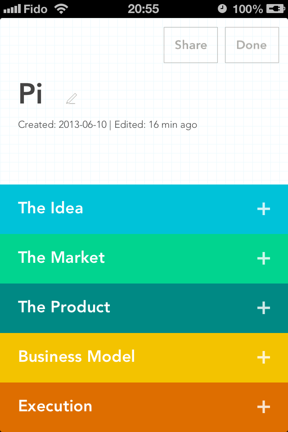Tap the clock alarm icon in status bar
Image resolution: width=288 pixels, height=432 pixels.
[222, 9]
